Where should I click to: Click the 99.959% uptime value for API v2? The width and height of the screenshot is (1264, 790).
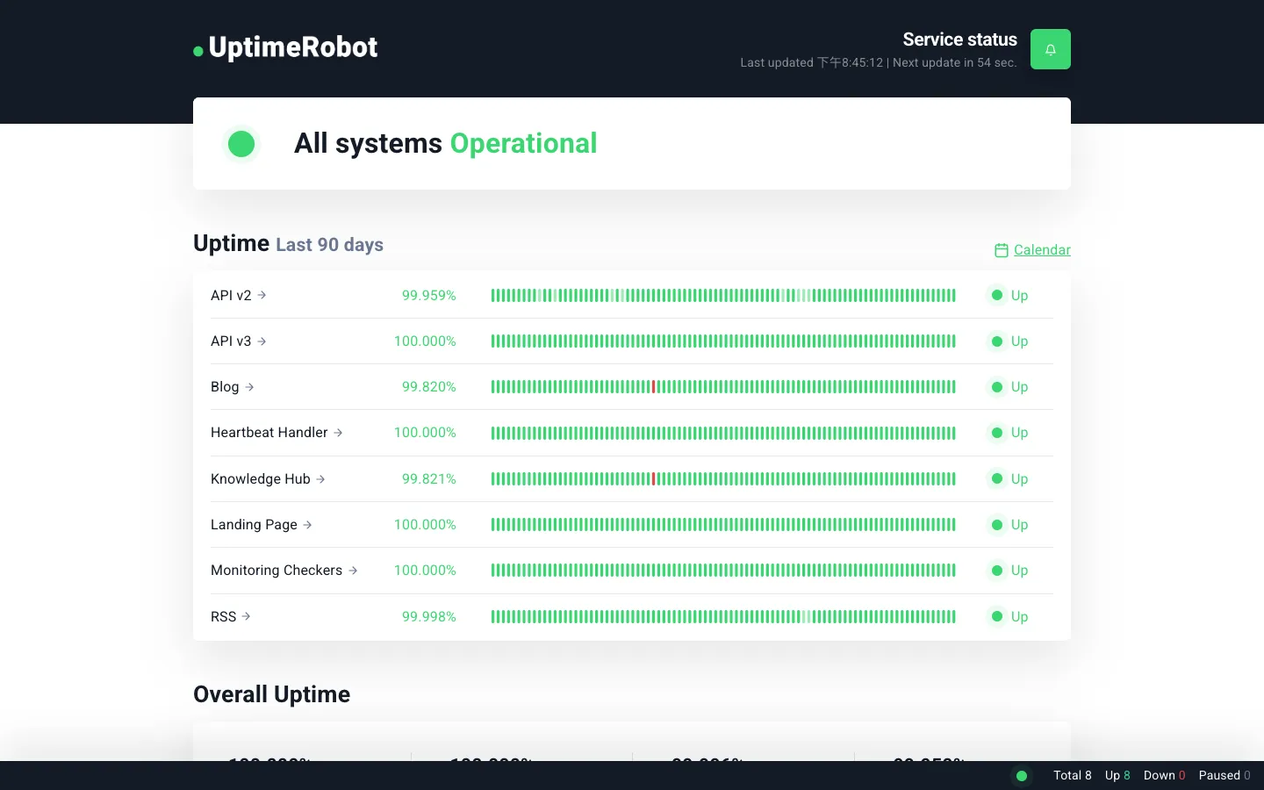click(429, 296)
